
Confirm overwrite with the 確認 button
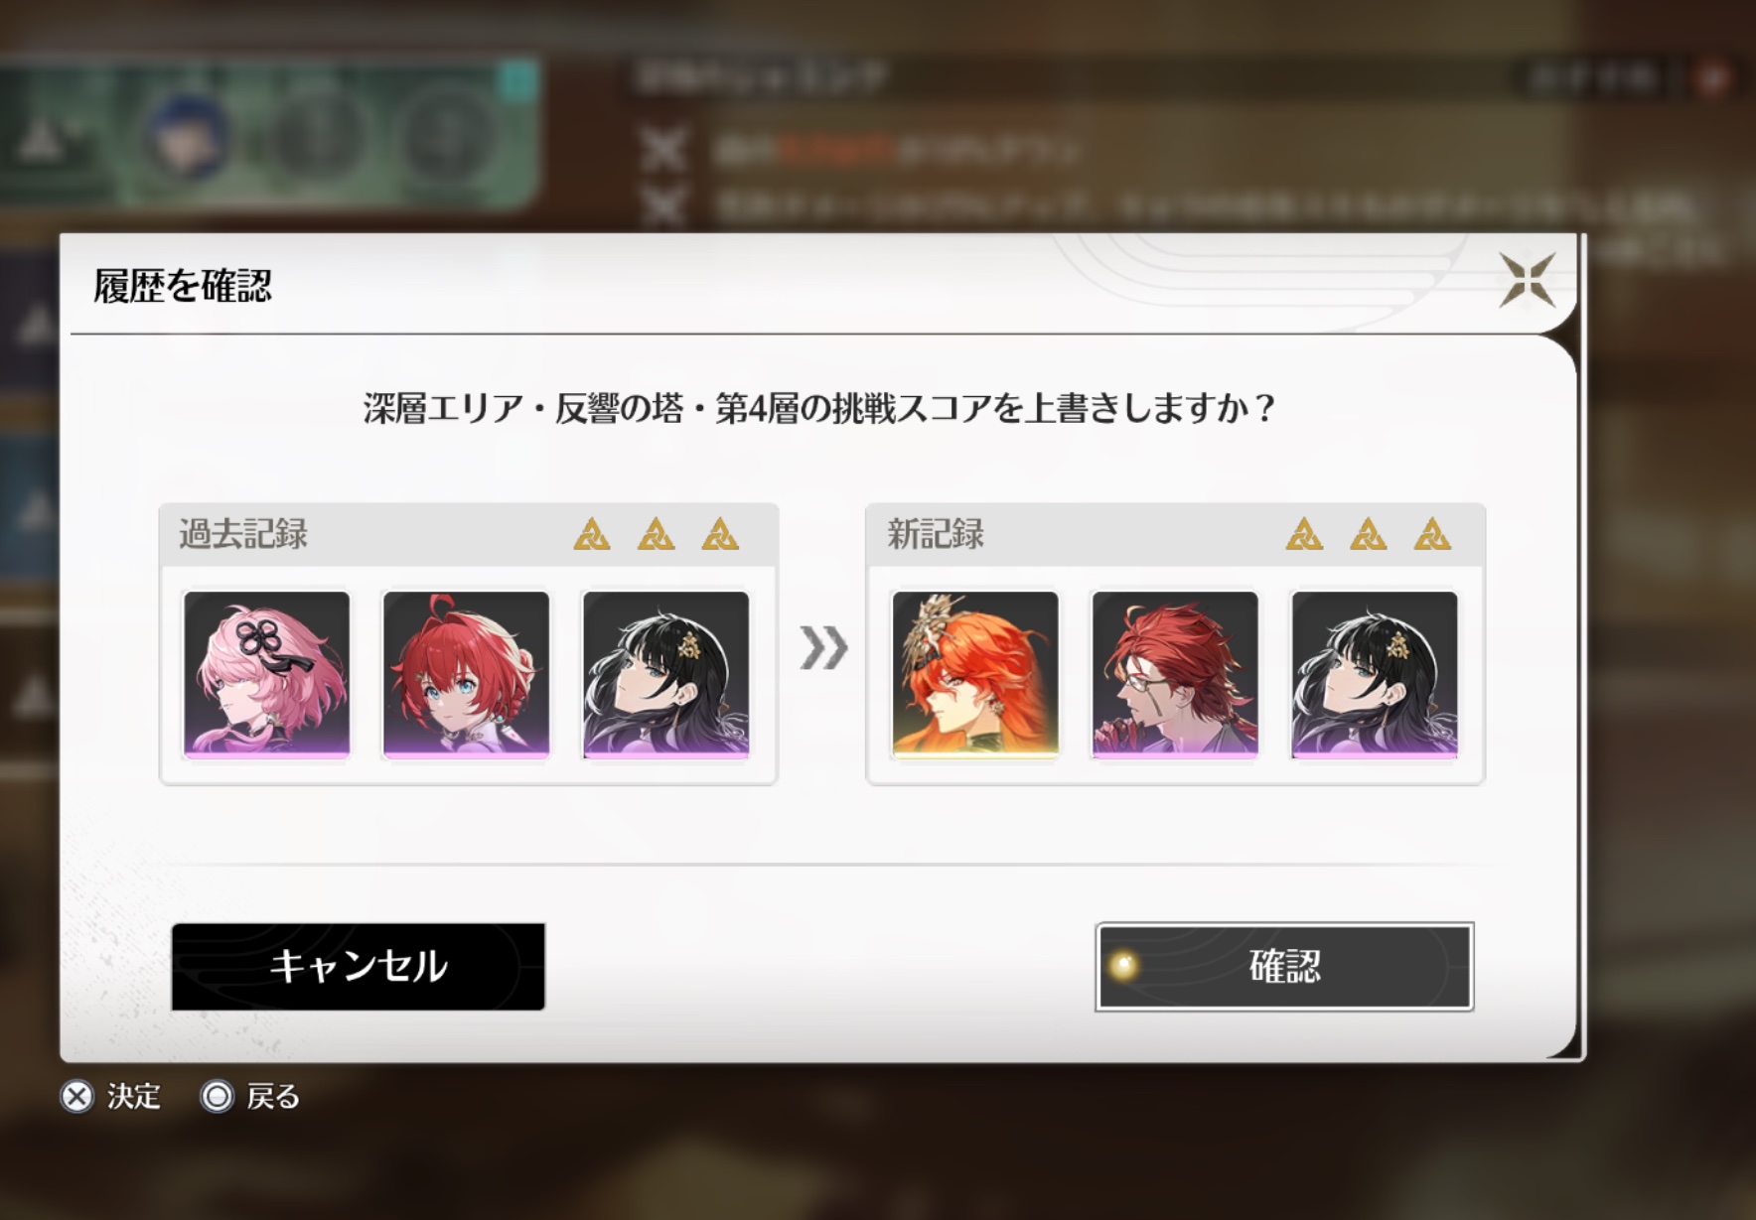pos(1284,967)
